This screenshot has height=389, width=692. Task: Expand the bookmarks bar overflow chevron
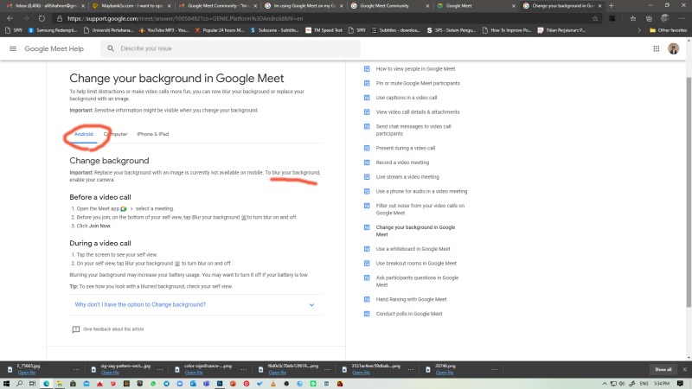[638, 30]
